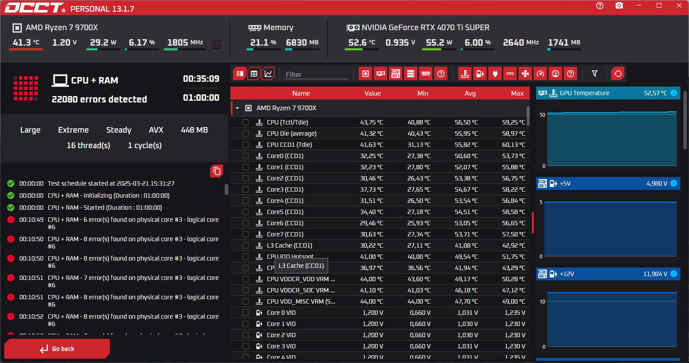Check the Core 0 VID row checkbox
The image size is (689, 363).
245,313
